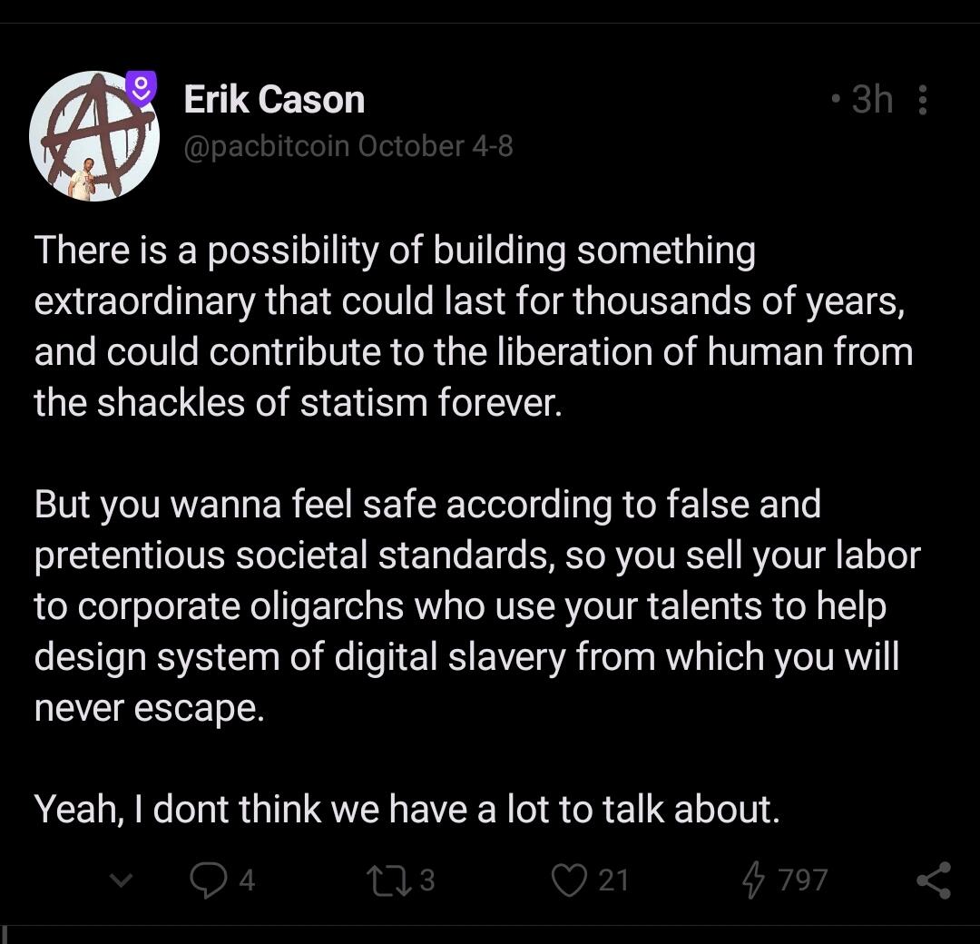The image size is (980, 944).
Task: View the 21 likes count
Action: (613, 880)
